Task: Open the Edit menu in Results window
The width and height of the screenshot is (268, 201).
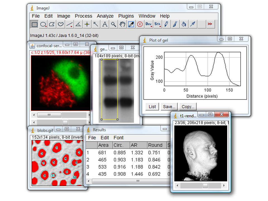Action: click(105, 138)
